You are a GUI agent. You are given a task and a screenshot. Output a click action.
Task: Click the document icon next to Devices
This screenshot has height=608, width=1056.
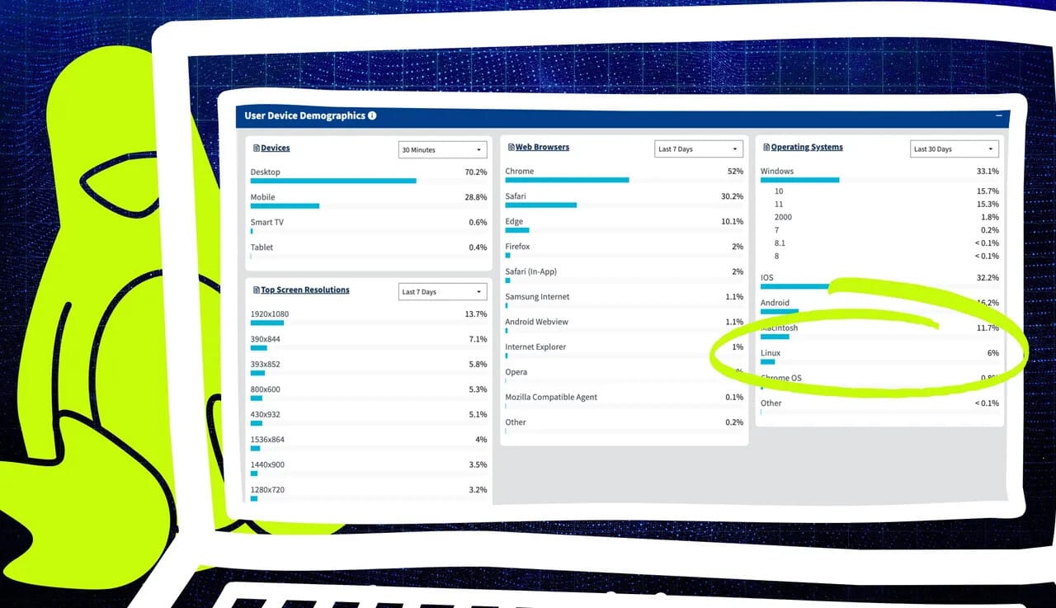coord(257,148)
